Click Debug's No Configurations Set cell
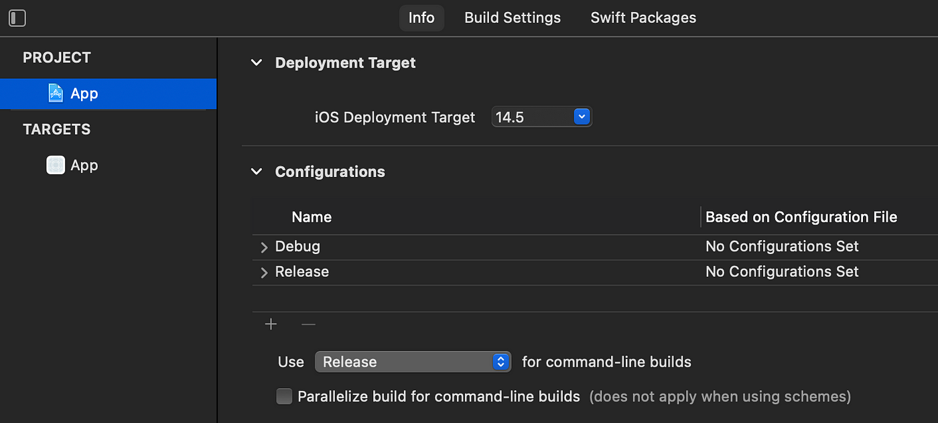The image size is (938, 423). [x=782, y=246]
